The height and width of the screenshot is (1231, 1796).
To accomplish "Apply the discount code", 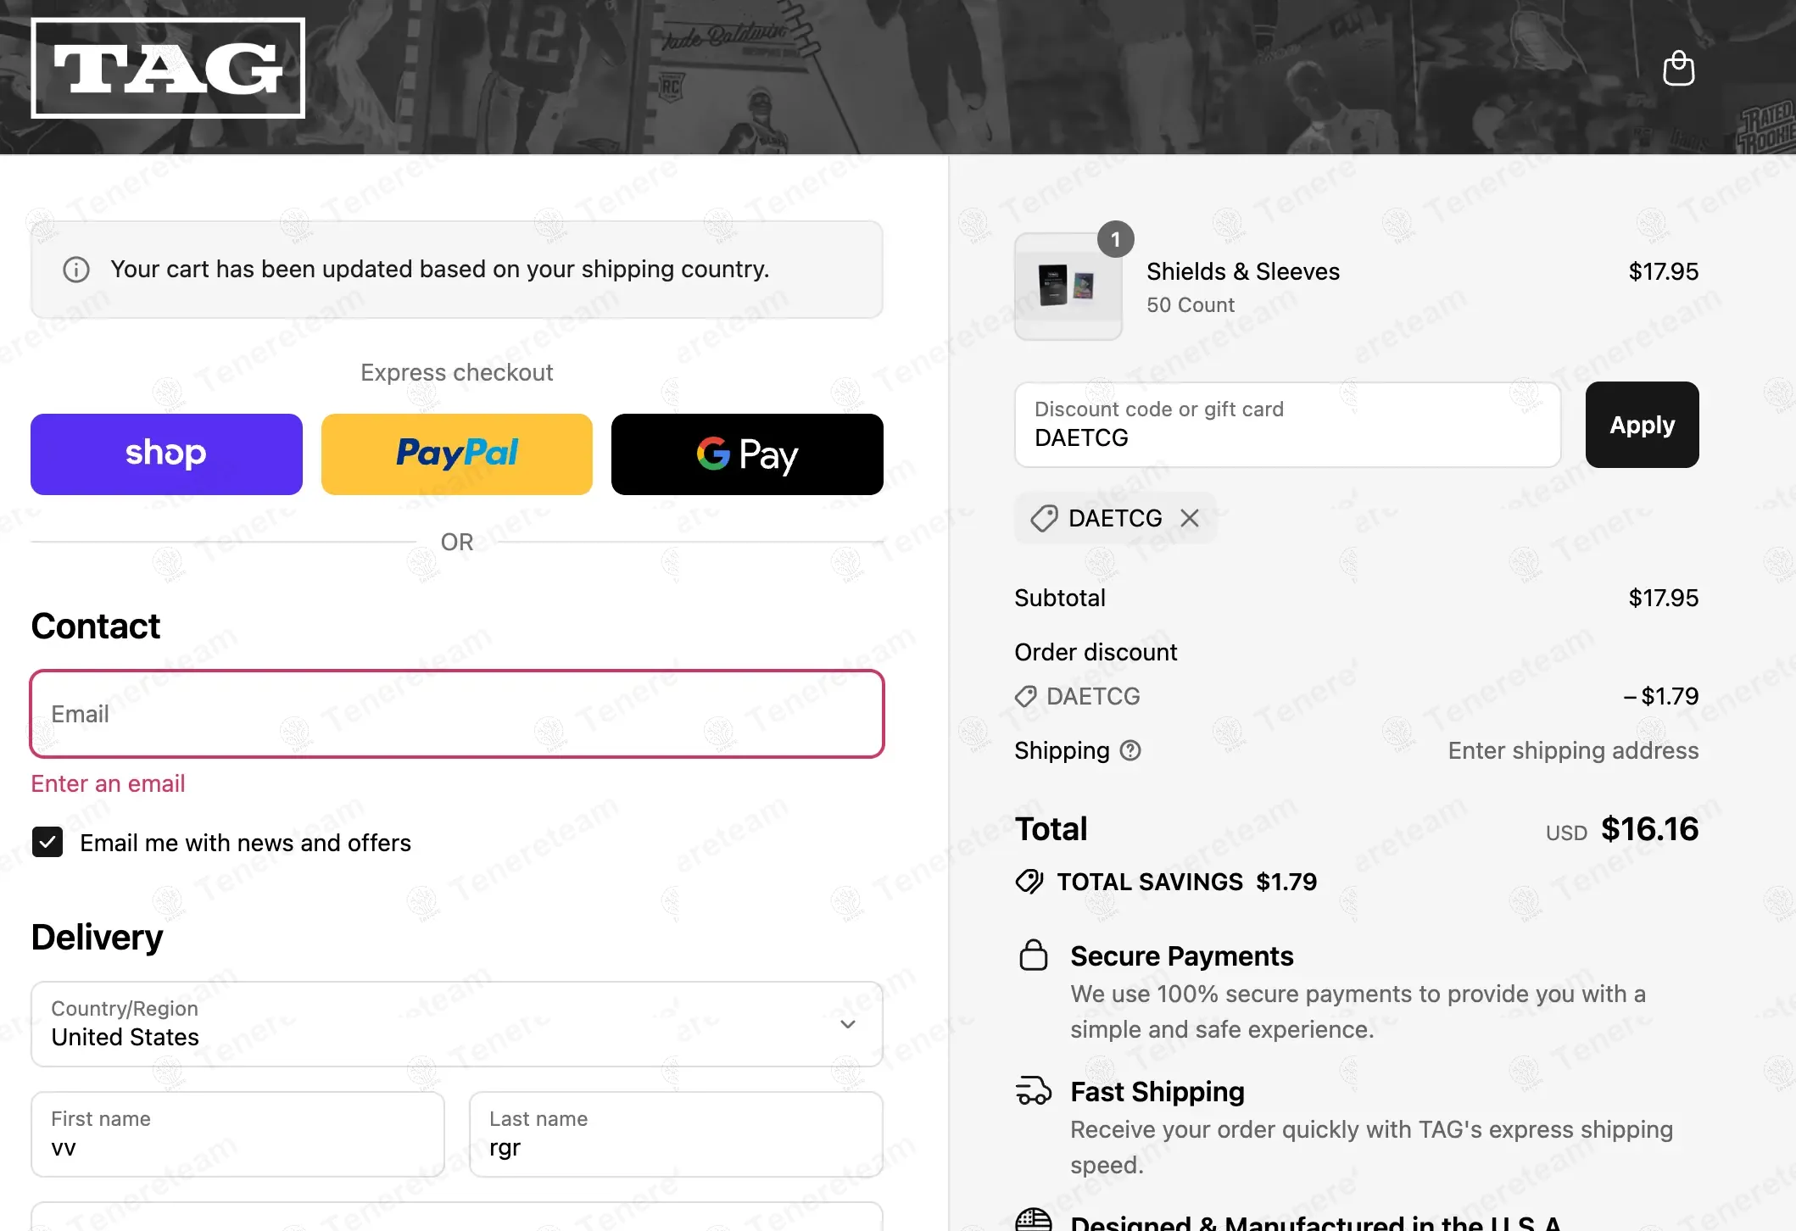I will [x=1642, y=425].
